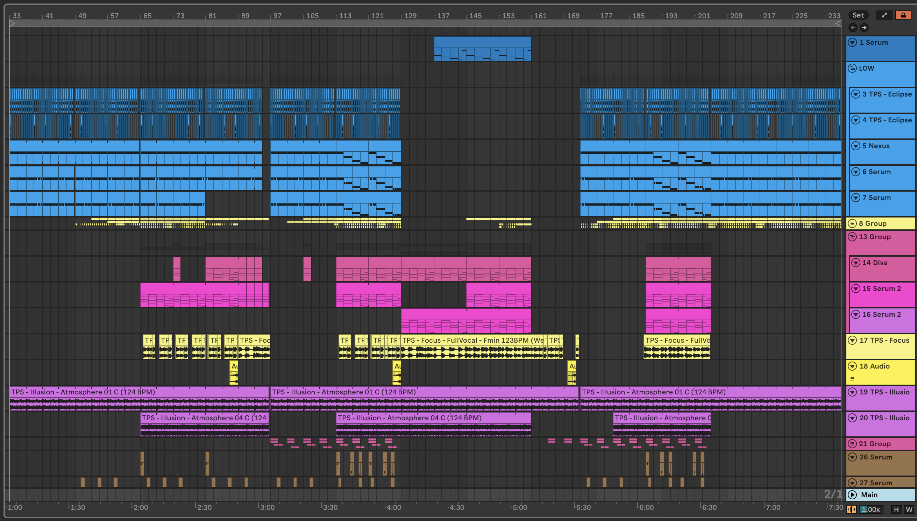Jump to previous locator arrow

[853, 28]
